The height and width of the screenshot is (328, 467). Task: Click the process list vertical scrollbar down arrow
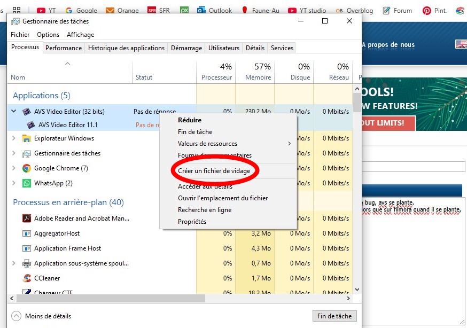click(x=357, y=290)
